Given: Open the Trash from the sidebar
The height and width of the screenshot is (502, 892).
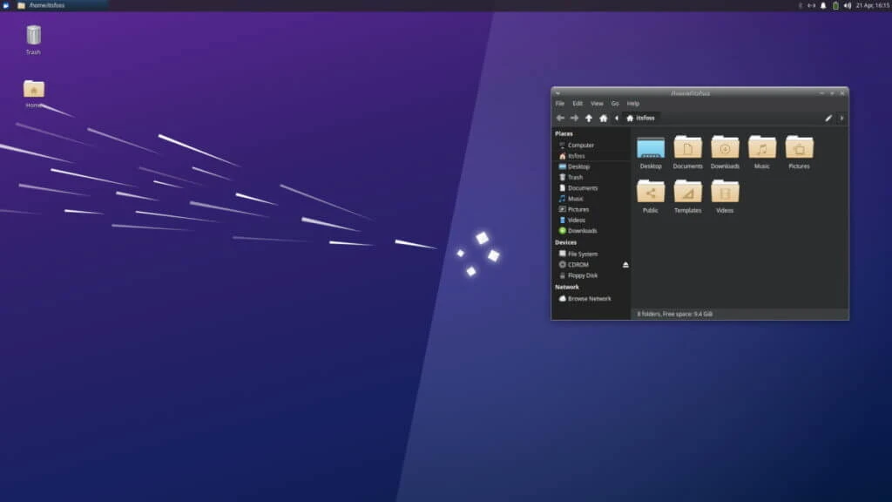Looking at the screenshot, I should point(575,177).
